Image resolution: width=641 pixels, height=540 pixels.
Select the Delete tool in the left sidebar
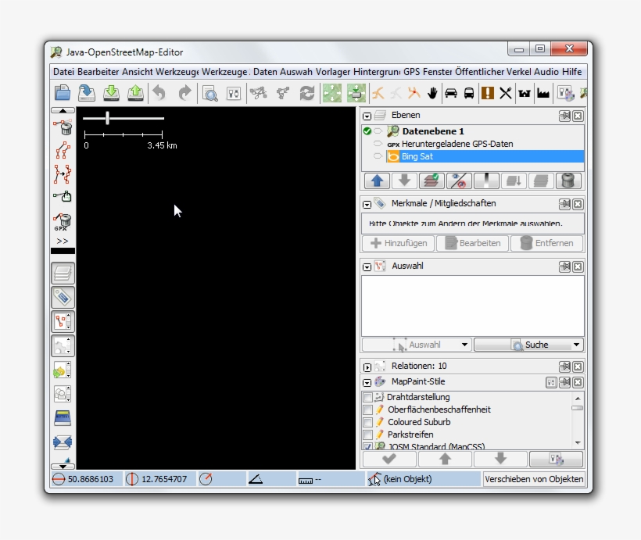[x=64, y=128]
